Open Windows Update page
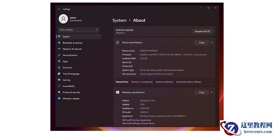Viewport: 274px width, 136px height. (x=71, y=99)
